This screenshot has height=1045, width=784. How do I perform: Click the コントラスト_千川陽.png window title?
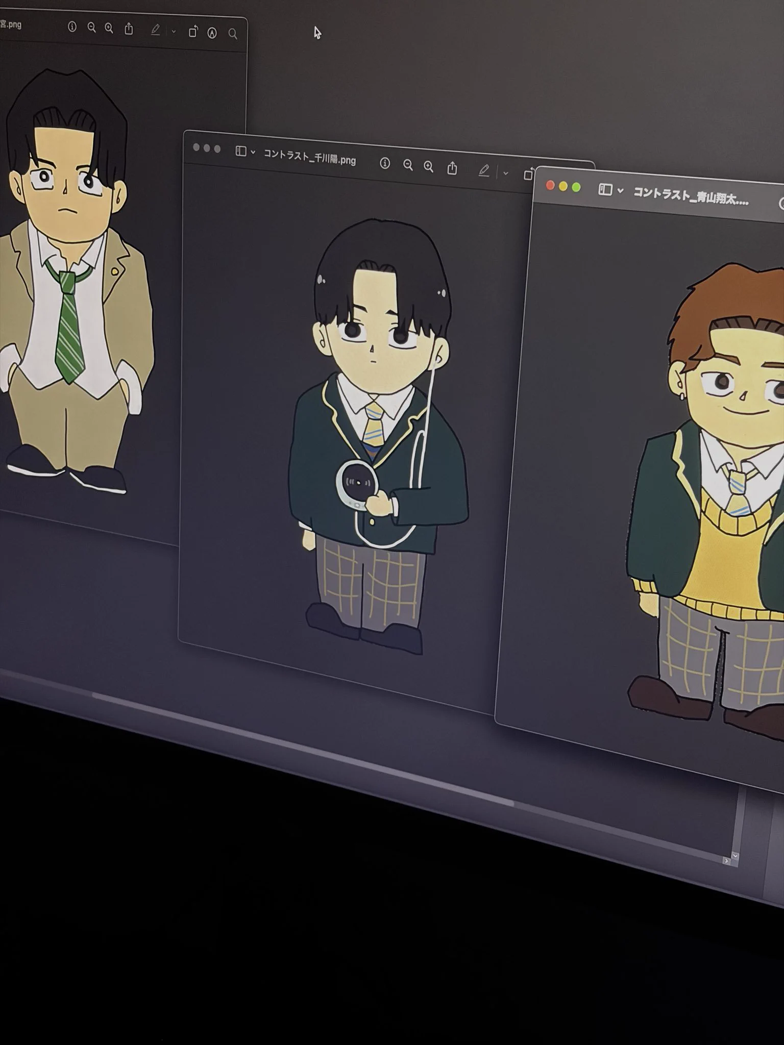click(x=309, y=157)
